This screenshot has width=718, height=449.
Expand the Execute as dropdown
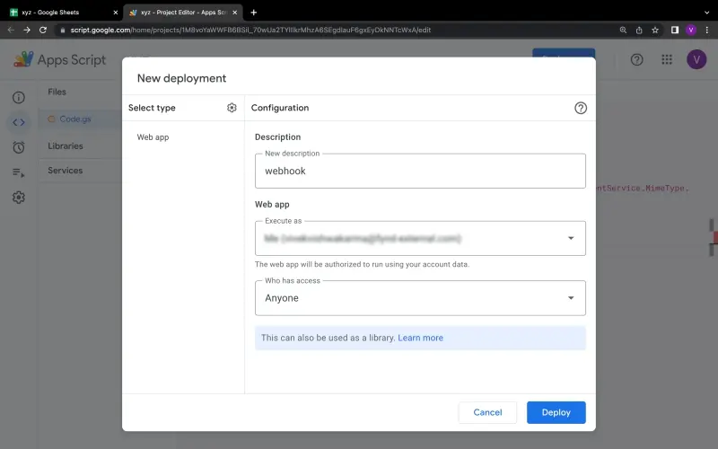pos(420,238)
